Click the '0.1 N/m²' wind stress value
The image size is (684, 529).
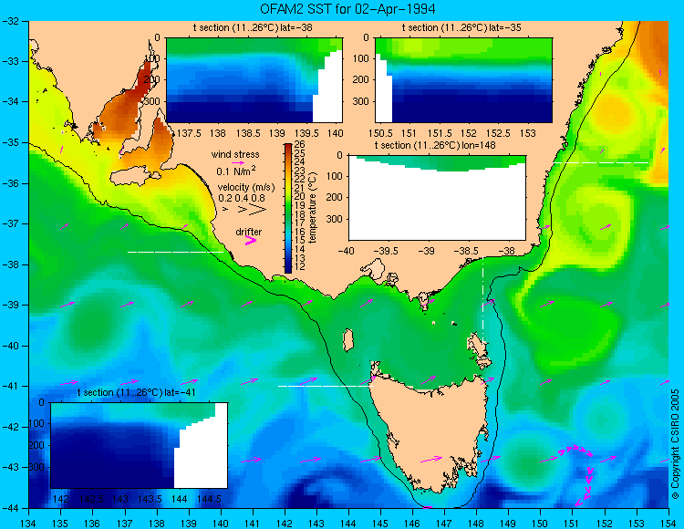point(236,171)
